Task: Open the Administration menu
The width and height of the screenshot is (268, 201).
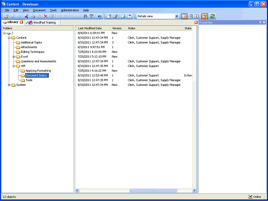Action: (x=70, y=10)
